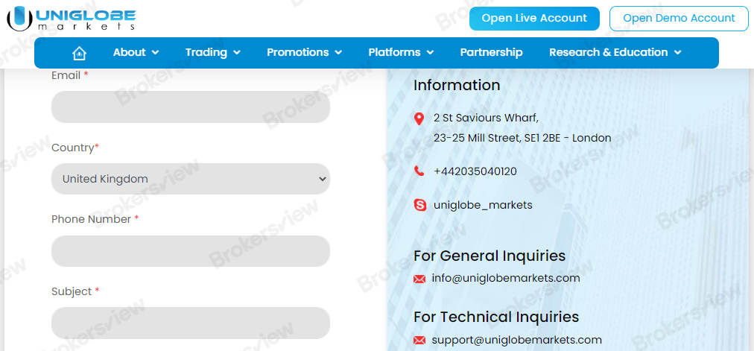The width and height of the screenshot is (754, 351).
Task: Expand the About menu
Action: coord(136,52)
